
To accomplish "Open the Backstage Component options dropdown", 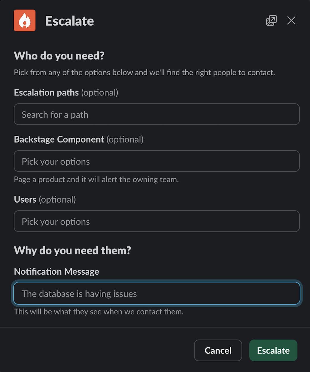I will click(x=156, y=161).
